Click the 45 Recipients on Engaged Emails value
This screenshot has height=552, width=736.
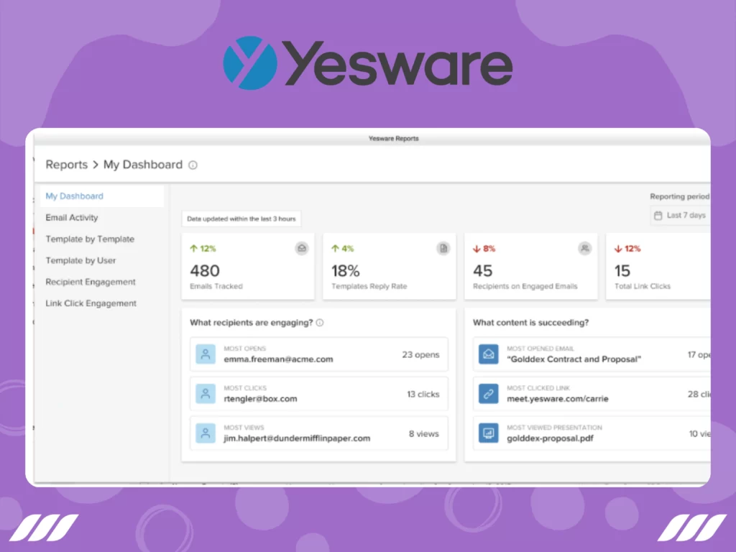482,271
